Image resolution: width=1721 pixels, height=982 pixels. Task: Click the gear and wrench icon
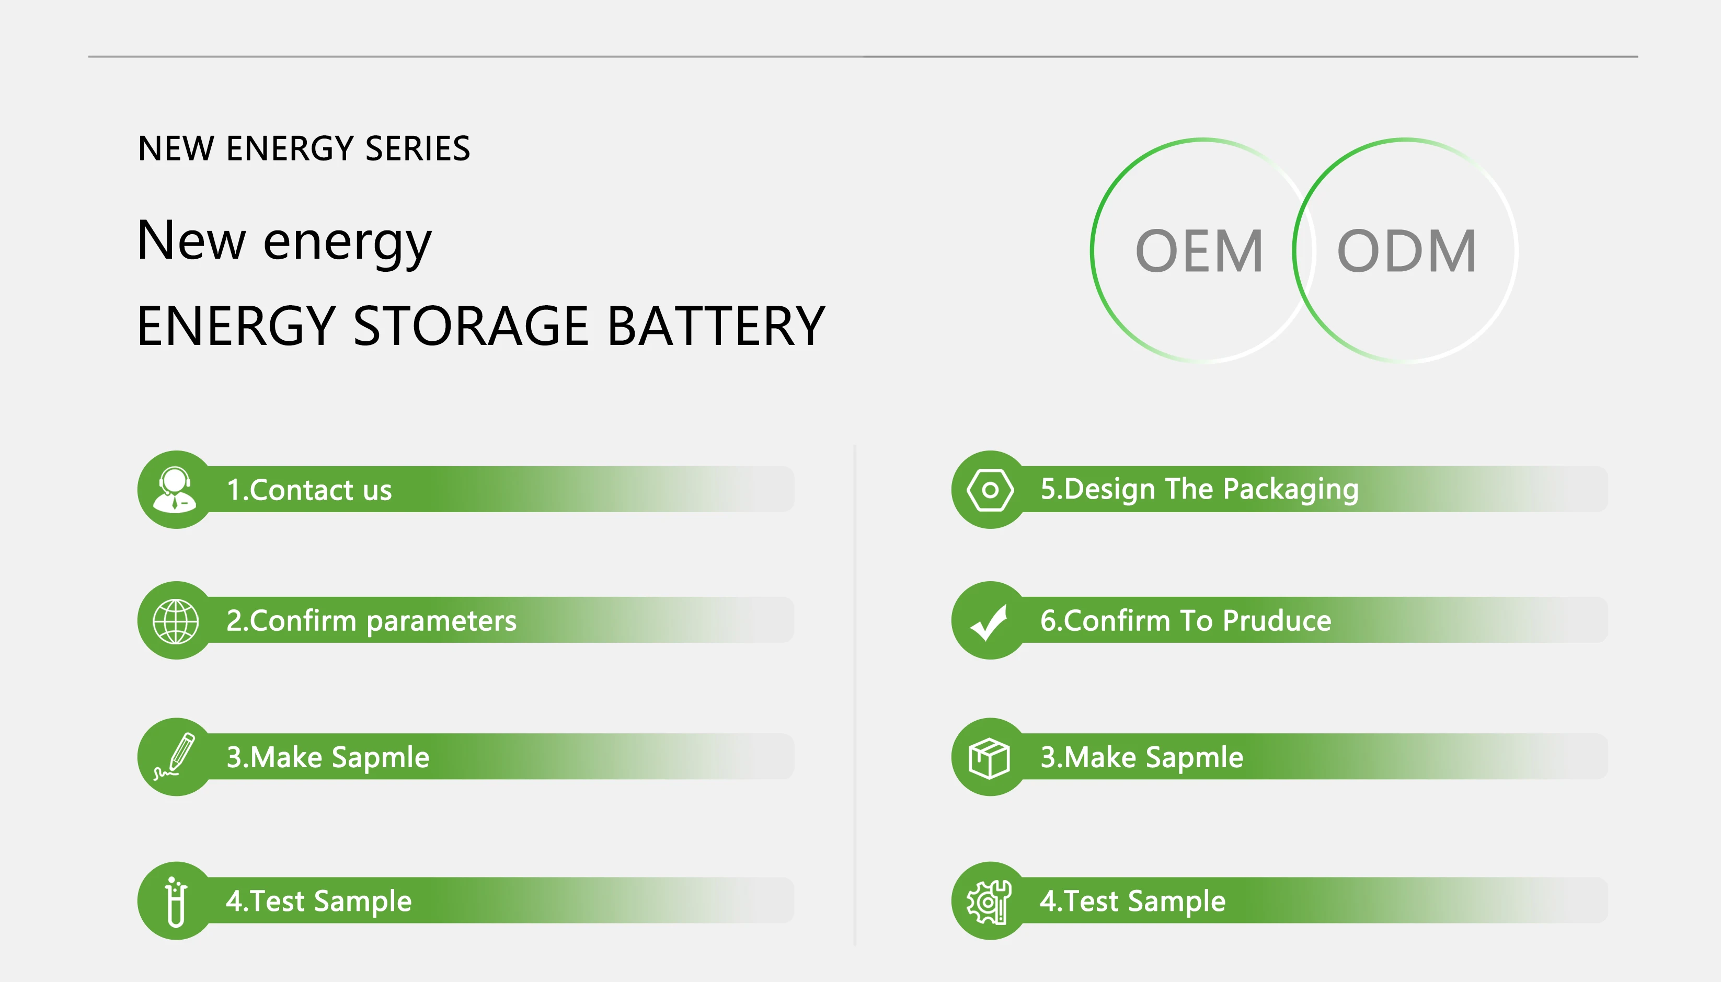tap(990, 901)
